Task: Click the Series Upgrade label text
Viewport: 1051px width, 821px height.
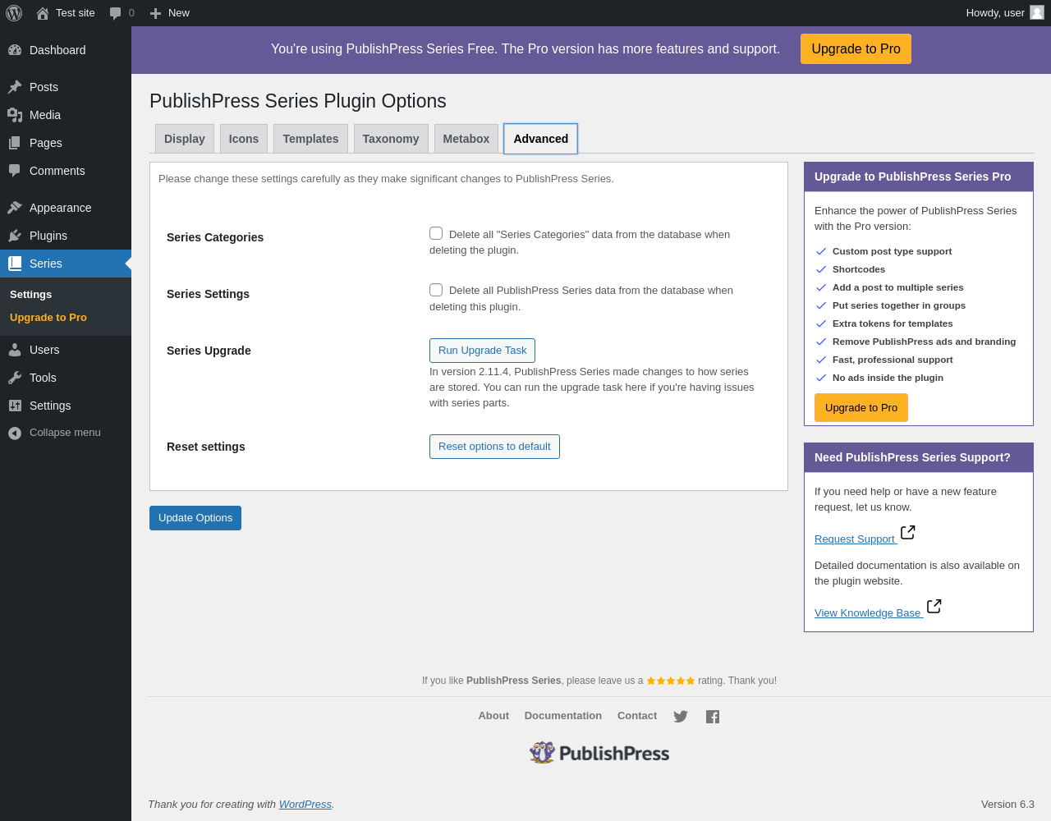Action: [x=209, y=351]
